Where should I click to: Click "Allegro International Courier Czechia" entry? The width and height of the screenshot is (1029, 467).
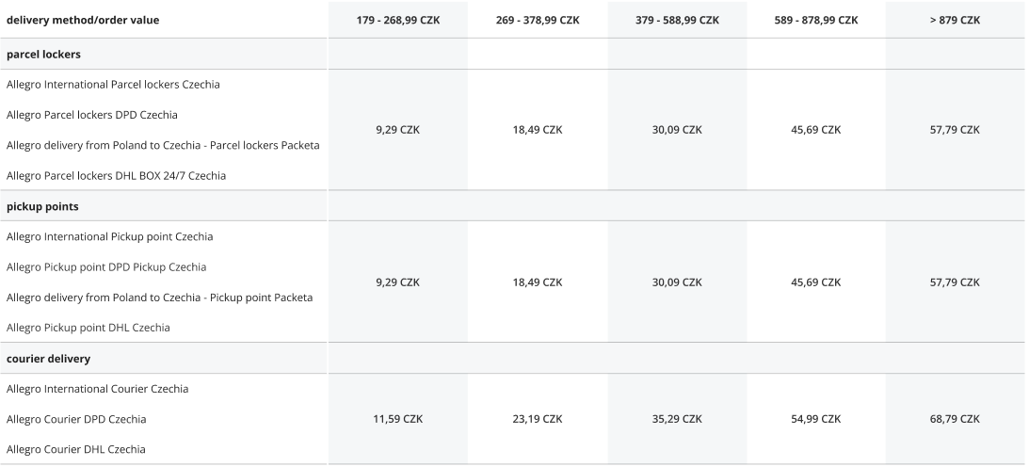pyautogui.click(x=97, y=389)
